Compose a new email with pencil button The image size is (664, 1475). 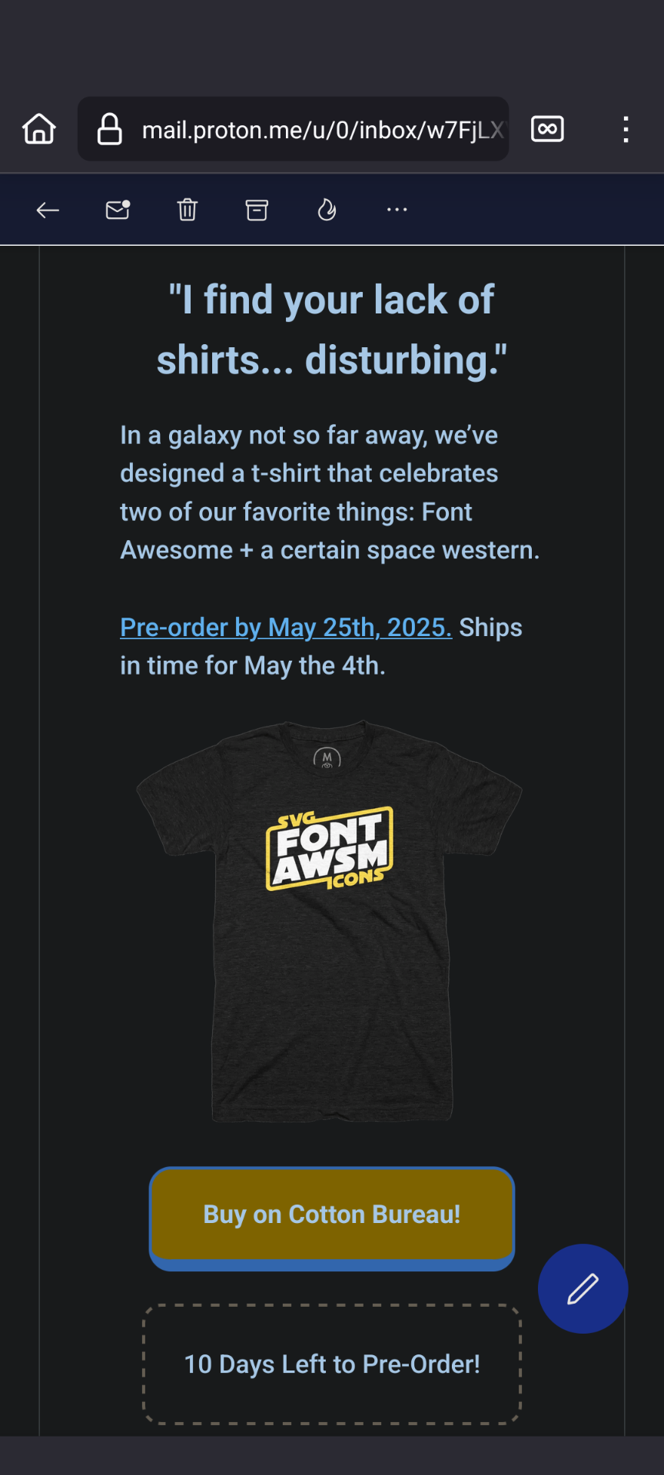(583, 1288)
